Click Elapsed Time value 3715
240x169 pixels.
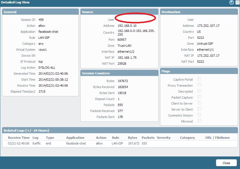42,91
